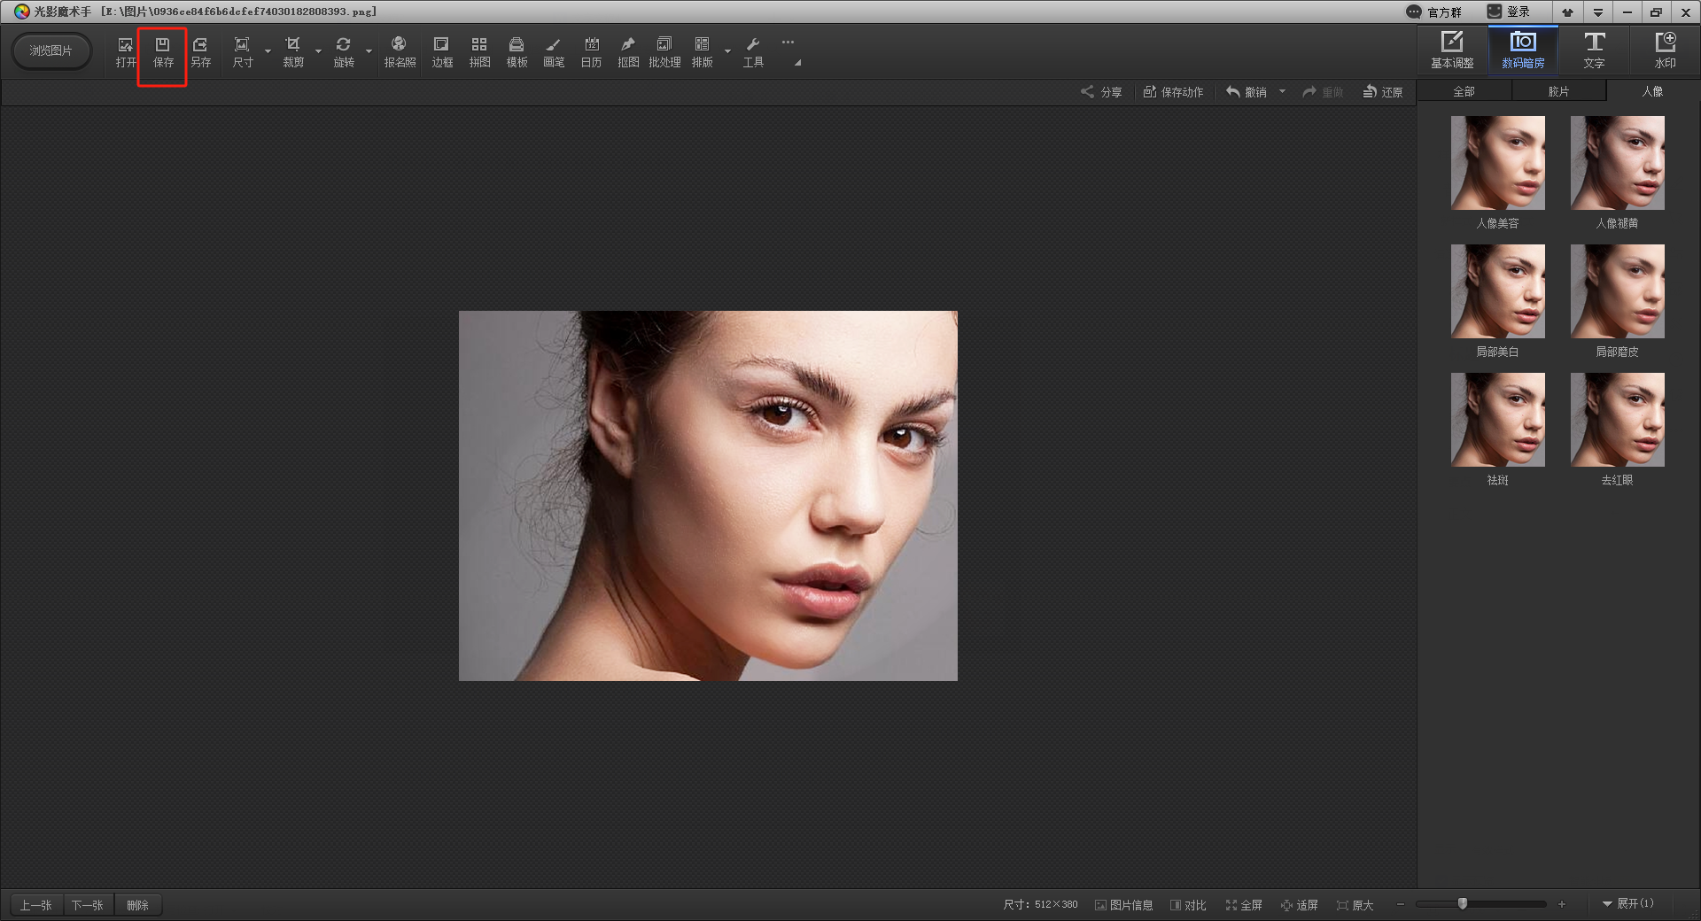The width and height of the screenshot is (1701, 921).
Task: Click 分享 to share the image
Action: pos(1101,92)
